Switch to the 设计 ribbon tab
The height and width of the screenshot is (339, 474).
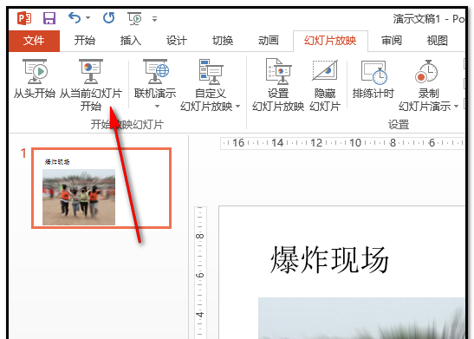pyautogui.click(x=177, y=41)
